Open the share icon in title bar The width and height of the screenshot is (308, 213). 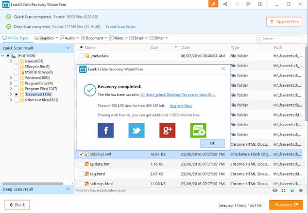click(x=225, y=4)
